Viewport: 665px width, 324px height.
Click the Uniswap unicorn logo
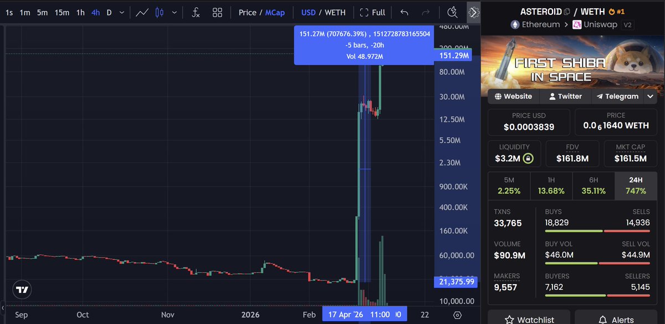tap(577, 24)
